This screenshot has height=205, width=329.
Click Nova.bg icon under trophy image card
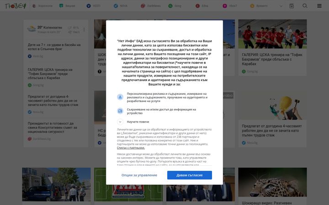[x=244, y=143]
